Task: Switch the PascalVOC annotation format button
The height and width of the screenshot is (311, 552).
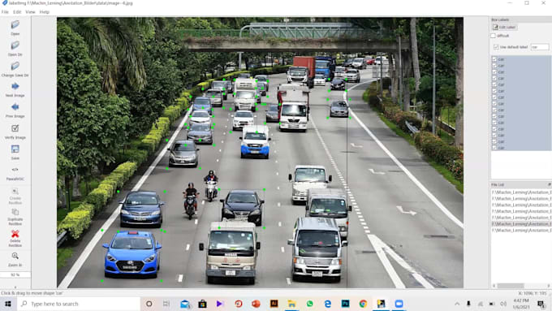Action: pyautogui.click(x=15, y=173)
